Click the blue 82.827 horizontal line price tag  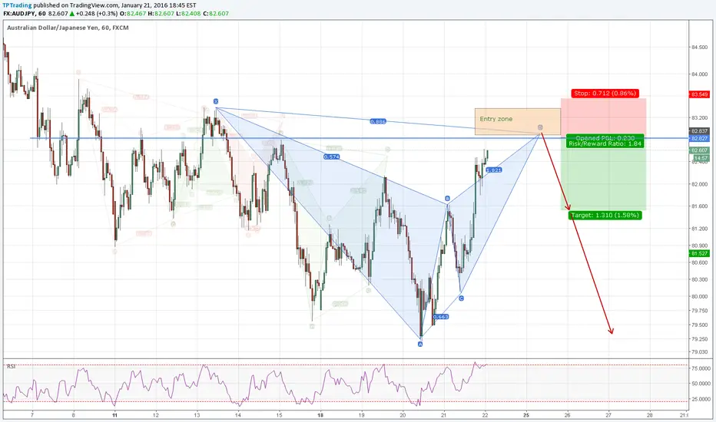[699, 138]
